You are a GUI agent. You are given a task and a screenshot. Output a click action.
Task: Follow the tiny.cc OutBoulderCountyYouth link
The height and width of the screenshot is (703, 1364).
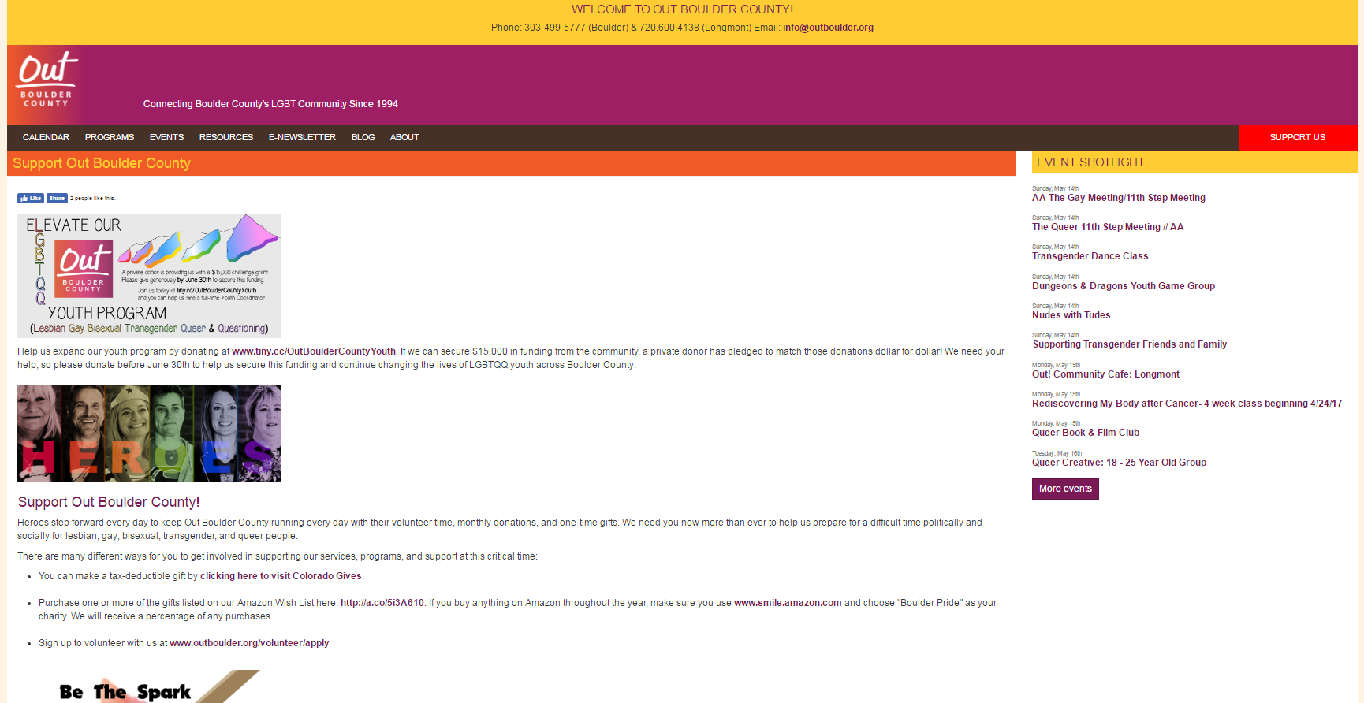click(x=314, y=351)
